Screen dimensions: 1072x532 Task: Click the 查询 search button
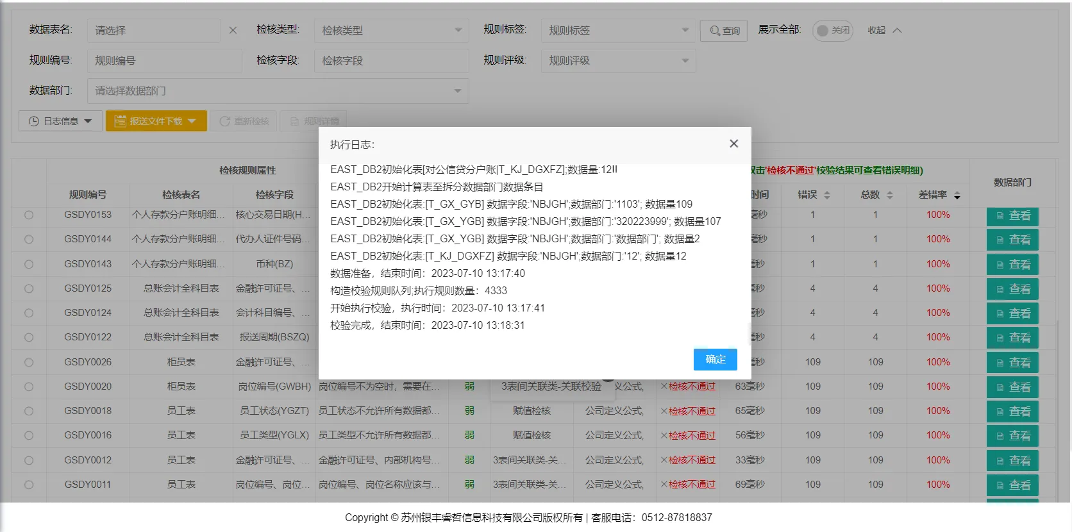[724, 30]
